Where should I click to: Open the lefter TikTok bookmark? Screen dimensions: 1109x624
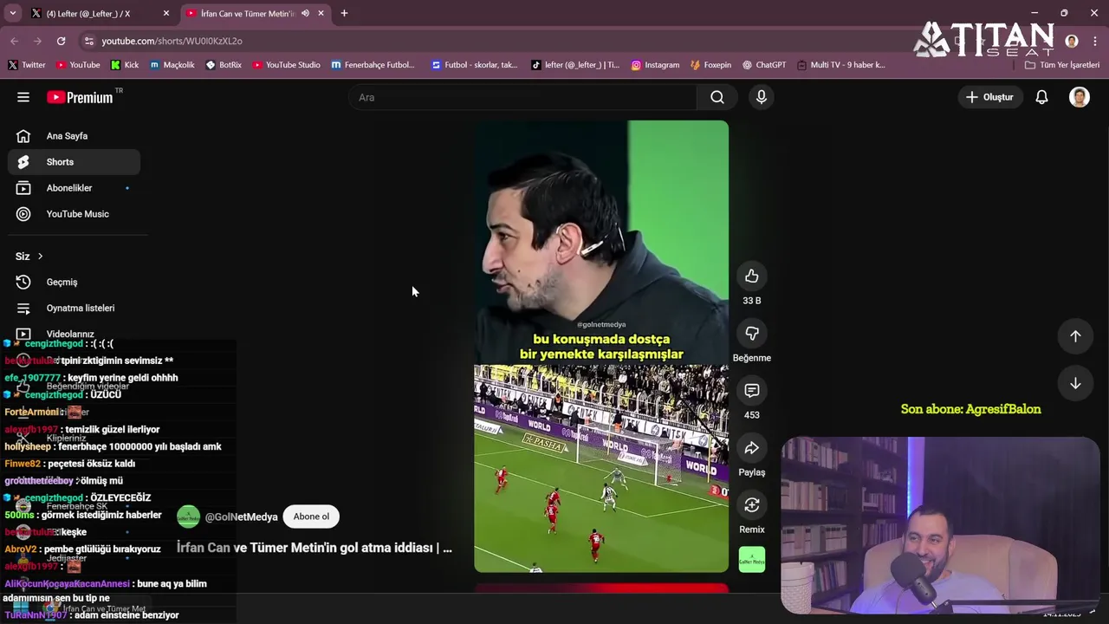coord(575,65)
